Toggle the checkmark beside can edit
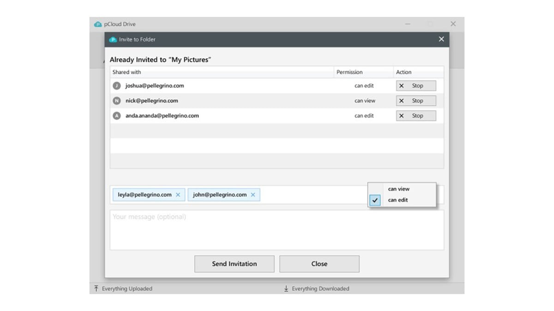Screen dimensions: 554x311 [375, 200]
